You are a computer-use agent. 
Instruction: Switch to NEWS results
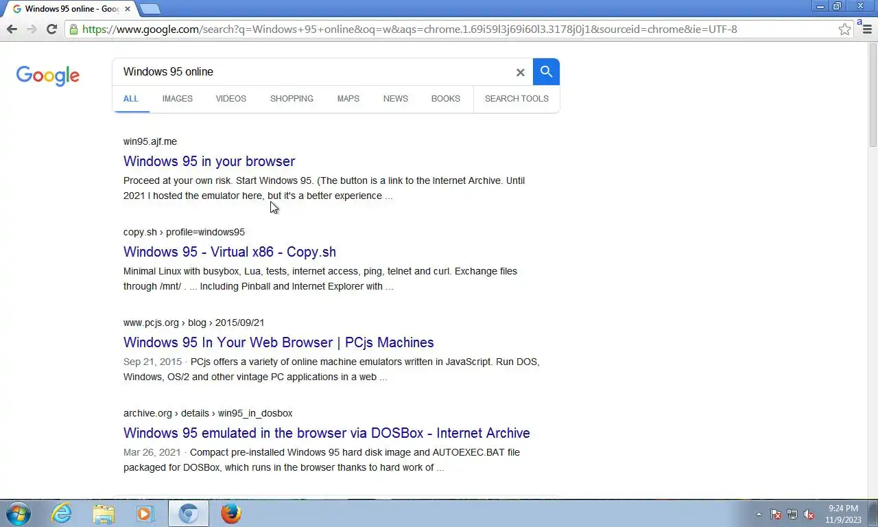point(395,99)
